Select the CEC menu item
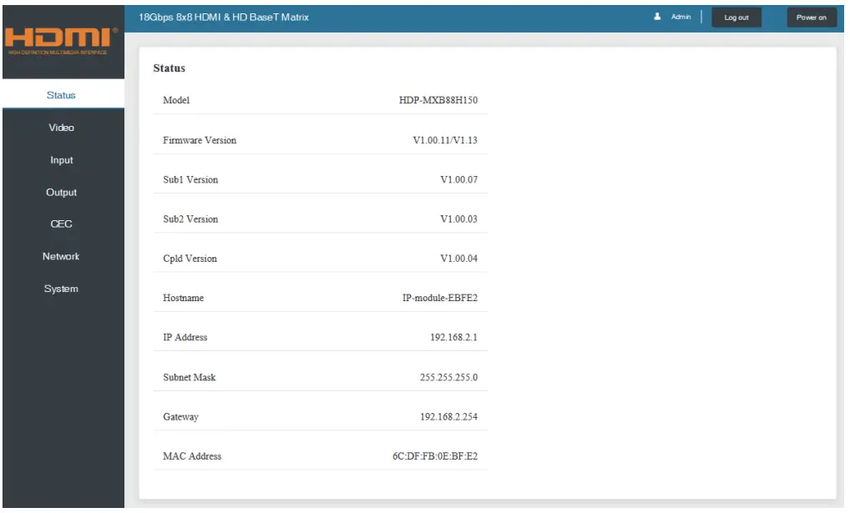The image size is (850, 513). tap(61, 224)
